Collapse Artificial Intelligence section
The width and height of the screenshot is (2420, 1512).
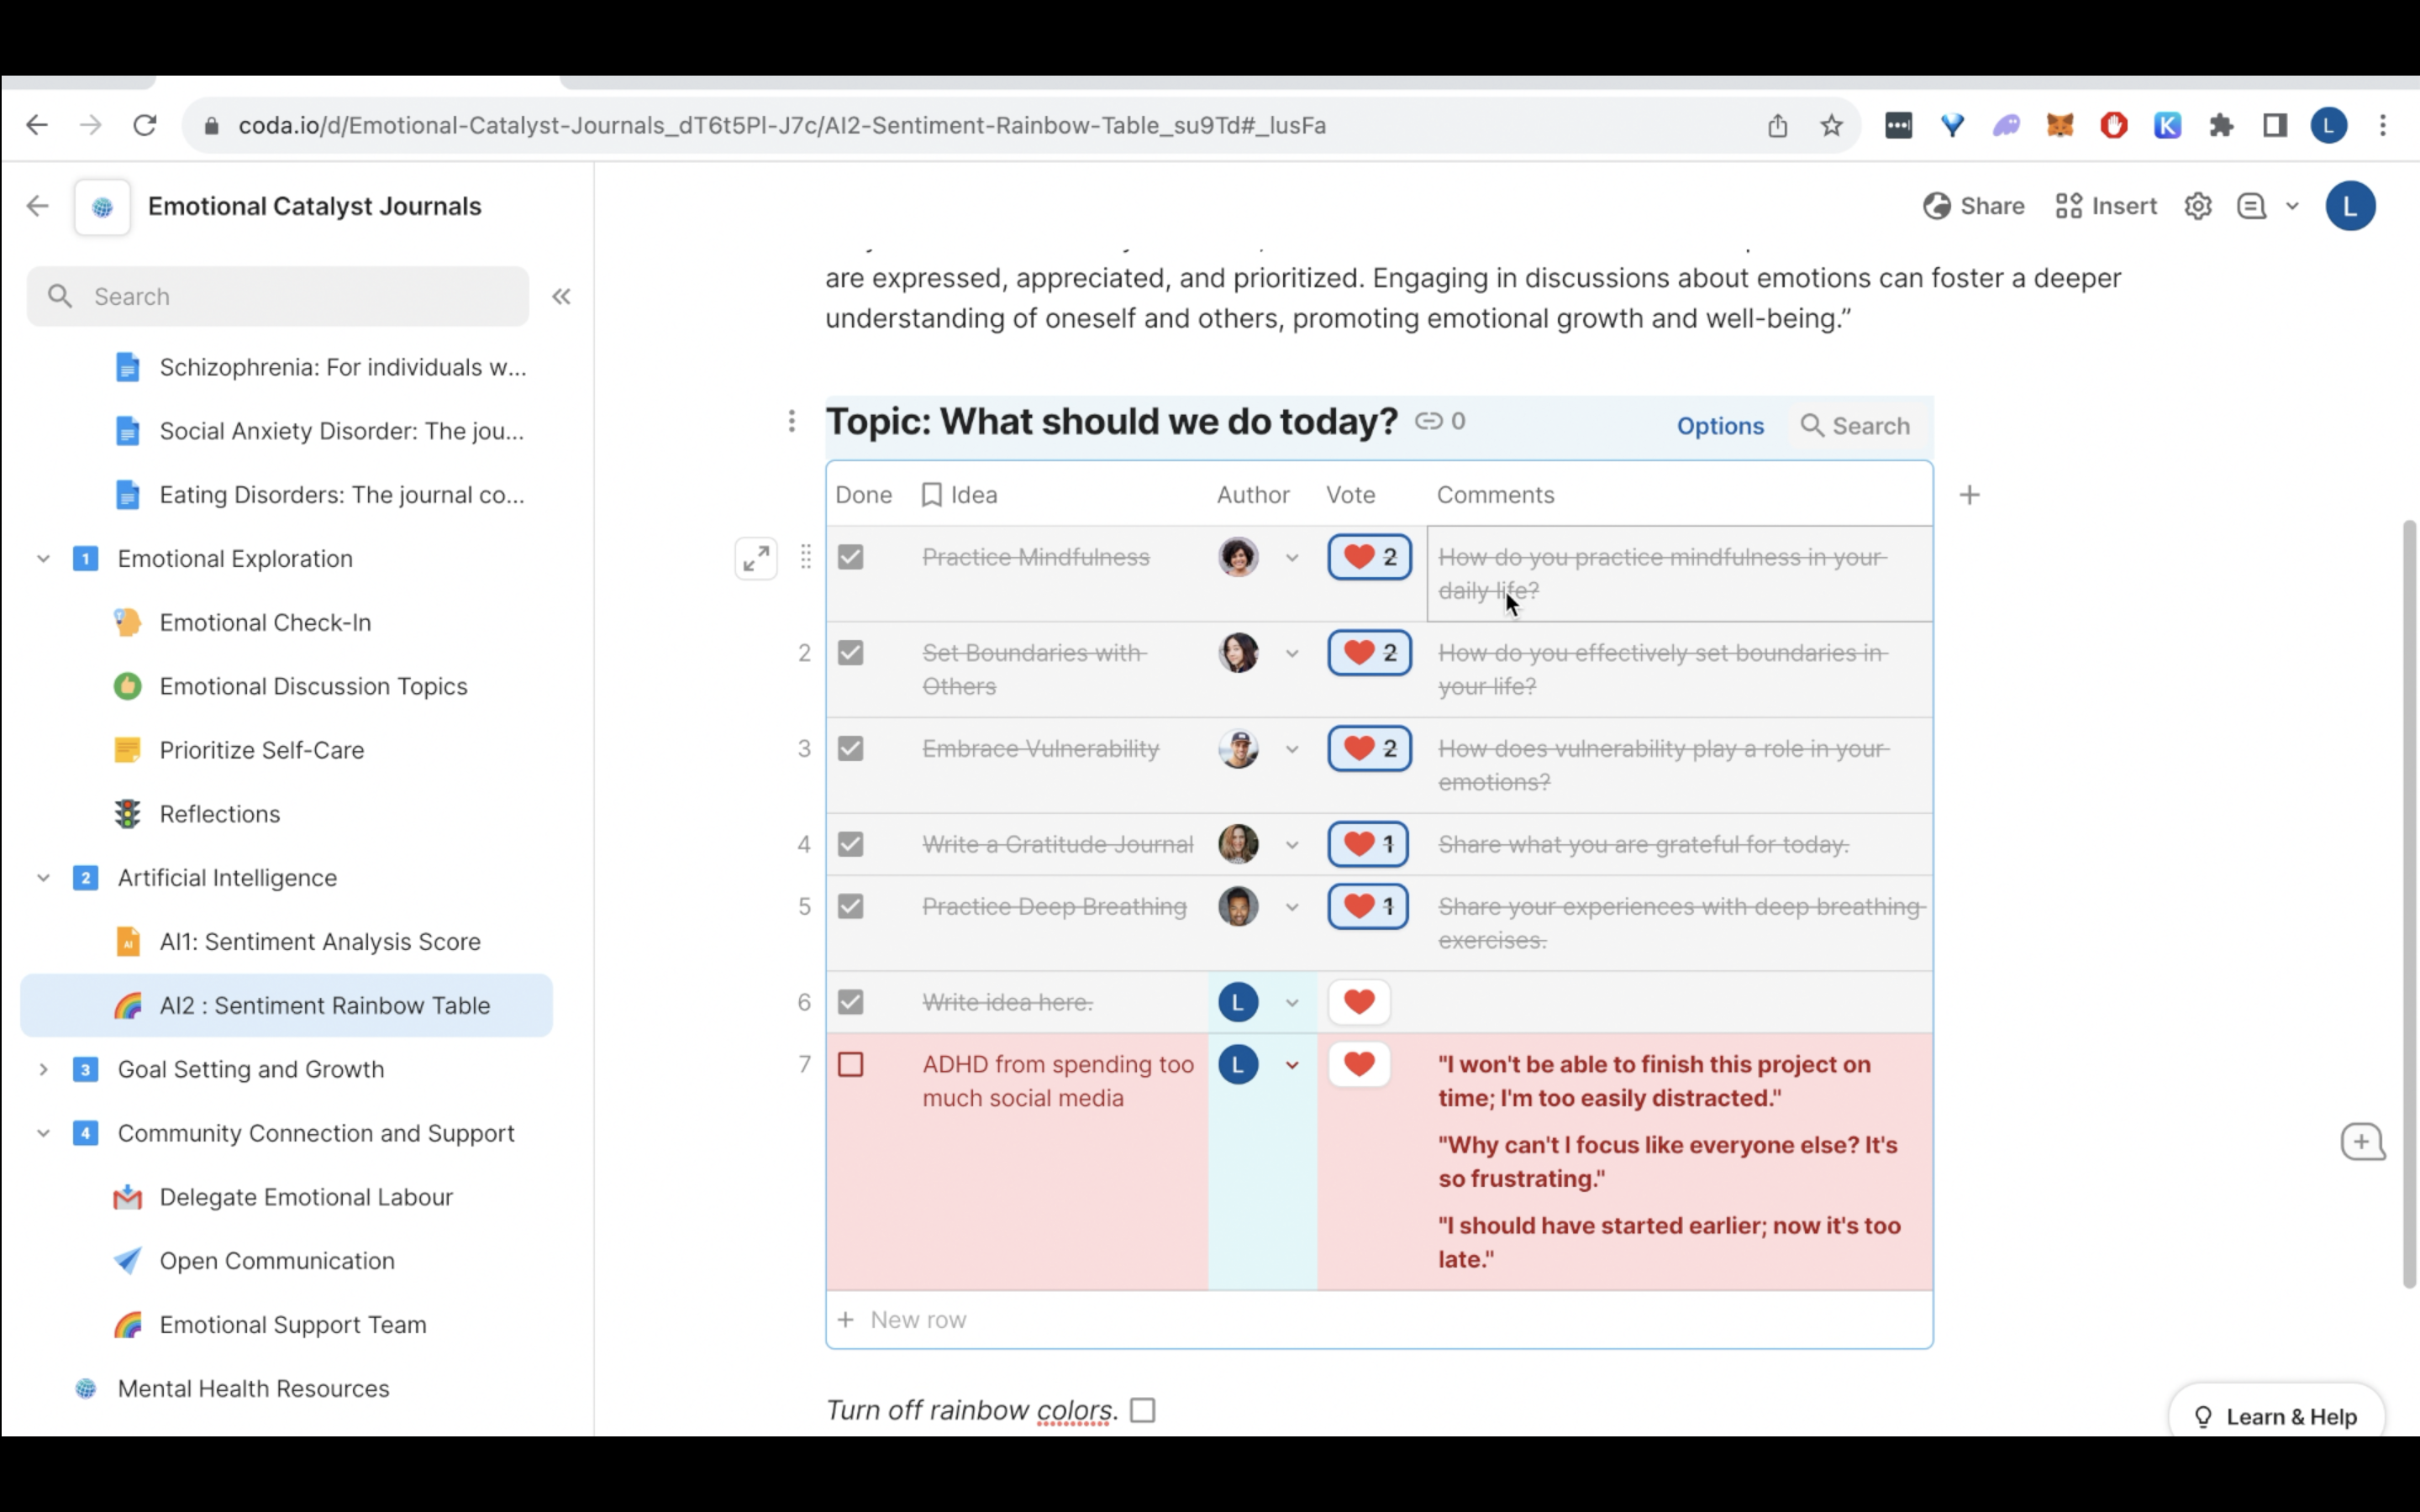[x=43, y=878]
